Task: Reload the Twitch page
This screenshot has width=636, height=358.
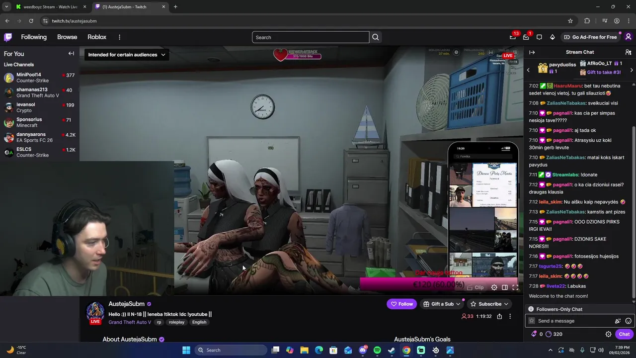Action: [x=31, y=21]
